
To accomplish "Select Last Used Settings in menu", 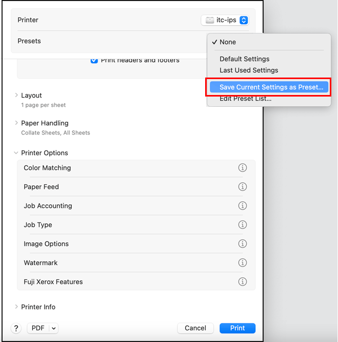I will (249, 70).
